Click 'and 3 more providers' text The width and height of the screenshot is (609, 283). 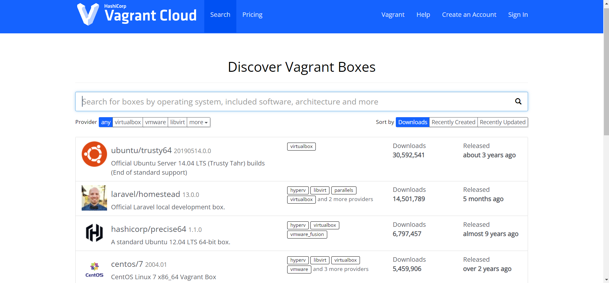point(341,269)
